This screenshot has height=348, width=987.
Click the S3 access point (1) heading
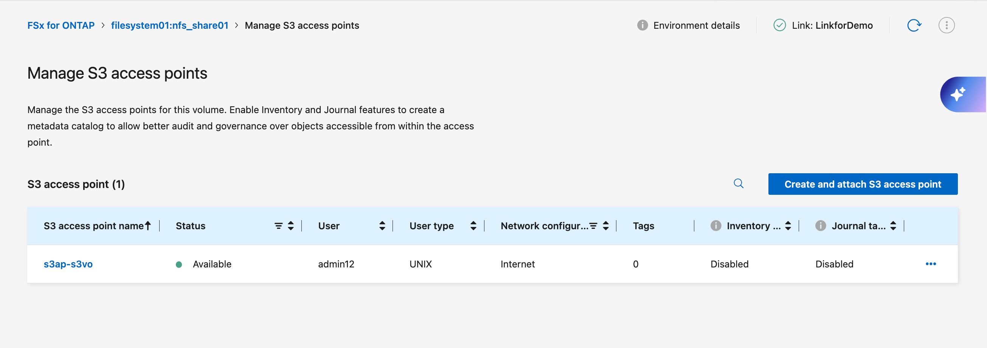coord(76,184)
